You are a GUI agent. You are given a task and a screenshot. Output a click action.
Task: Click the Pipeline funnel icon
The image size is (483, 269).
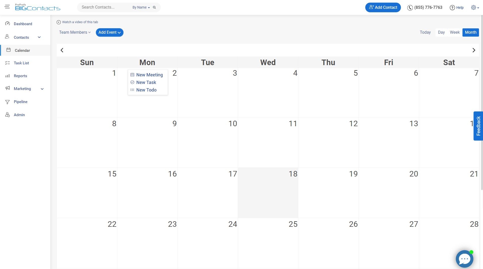(x=8, y=102)
